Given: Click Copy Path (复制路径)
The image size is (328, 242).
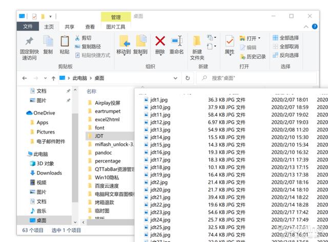Looking at the screenshot, I should [88, 47].
